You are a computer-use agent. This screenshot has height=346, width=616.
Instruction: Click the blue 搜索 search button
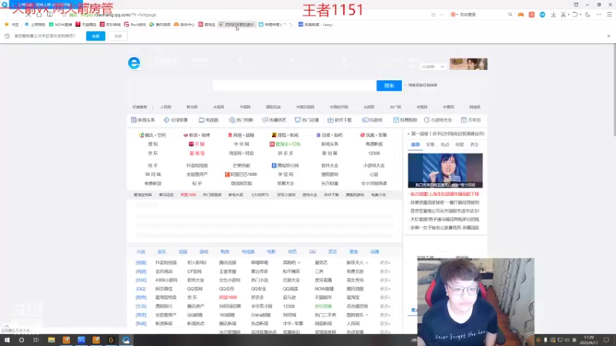pyautogui.click(x=389, y=85)
